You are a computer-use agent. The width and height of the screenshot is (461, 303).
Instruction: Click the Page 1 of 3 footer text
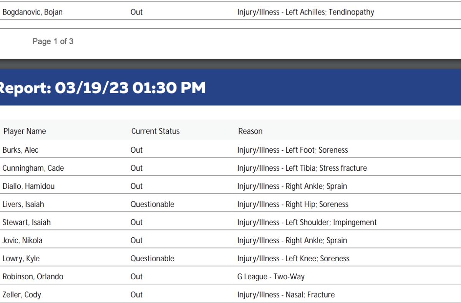click(53, 41)
